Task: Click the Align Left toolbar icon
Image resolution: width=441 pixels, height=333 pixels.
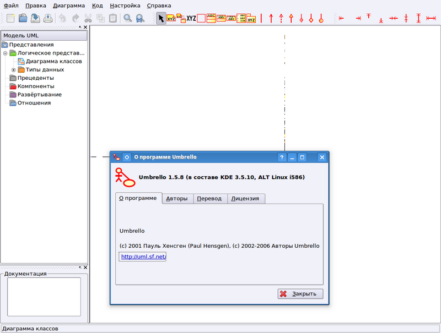Action: pos(341,18)
